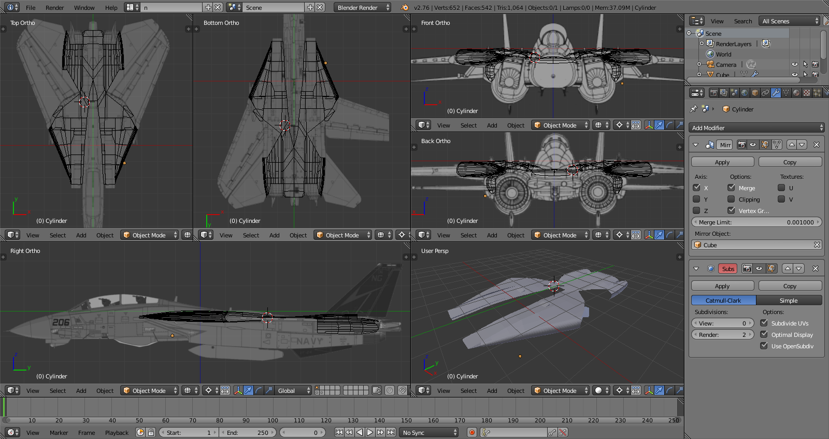Click the subdivisions Render level slider
Screen dimensions: 829x439
(x=722, y=334)
